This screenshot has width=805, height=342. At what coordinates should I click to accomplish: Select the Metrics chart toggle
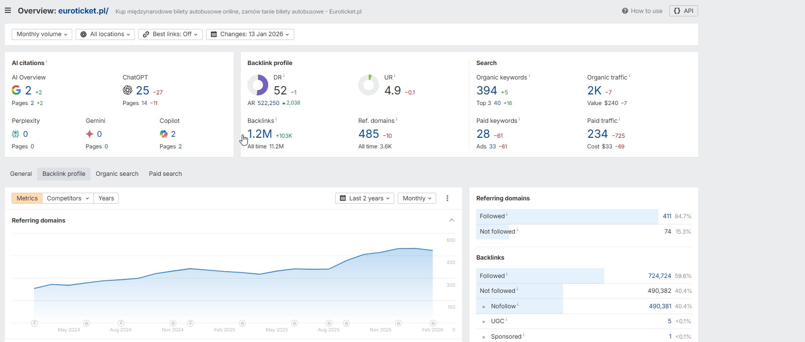[x=27, y=198]
